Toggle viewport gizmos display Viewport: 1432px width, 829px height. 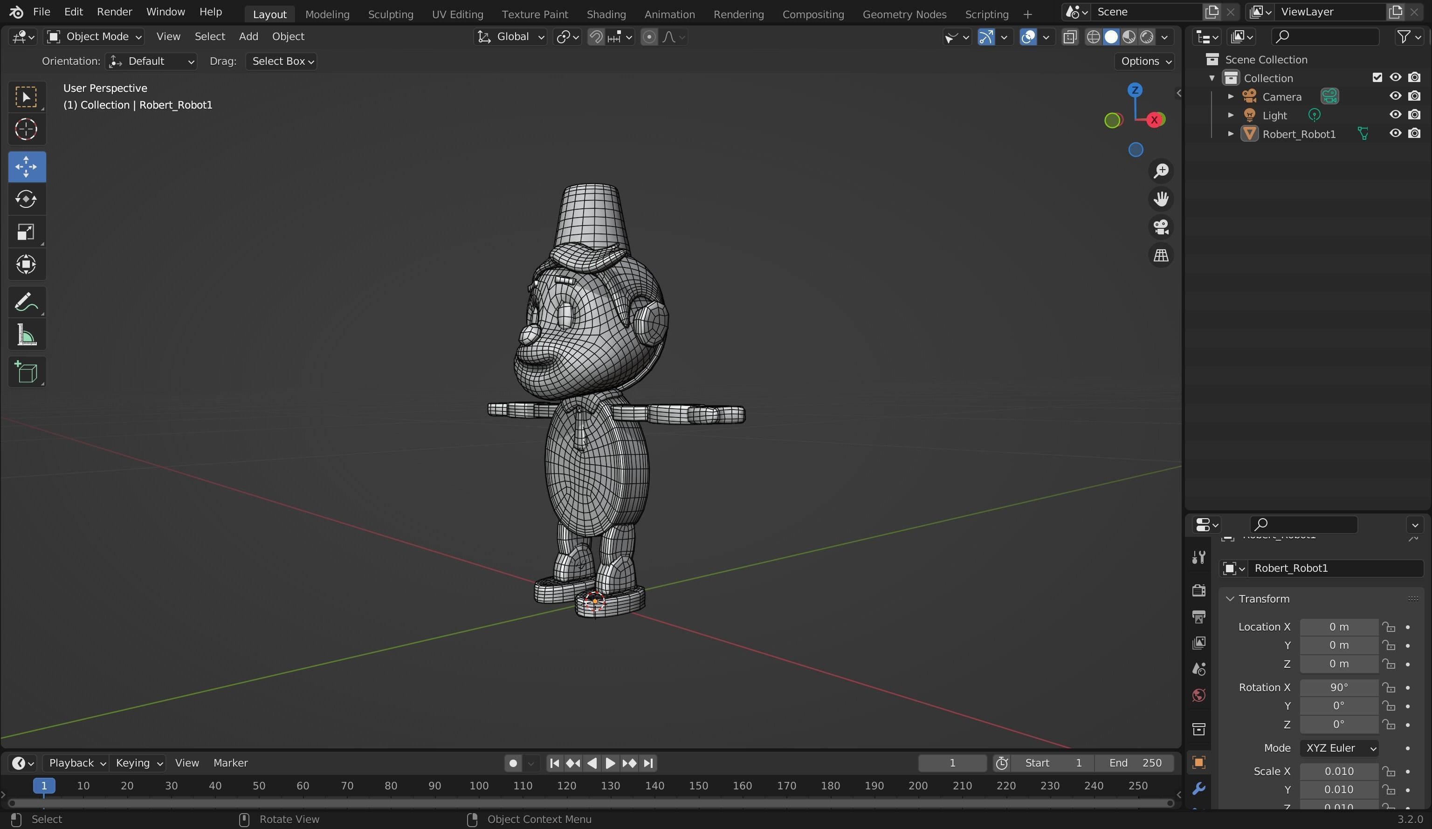(x=985, y=37)
